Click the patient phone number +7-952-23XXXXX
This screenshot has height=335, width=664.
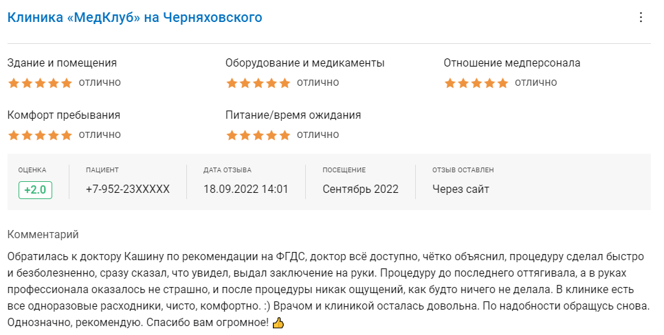tap(127, 189)
